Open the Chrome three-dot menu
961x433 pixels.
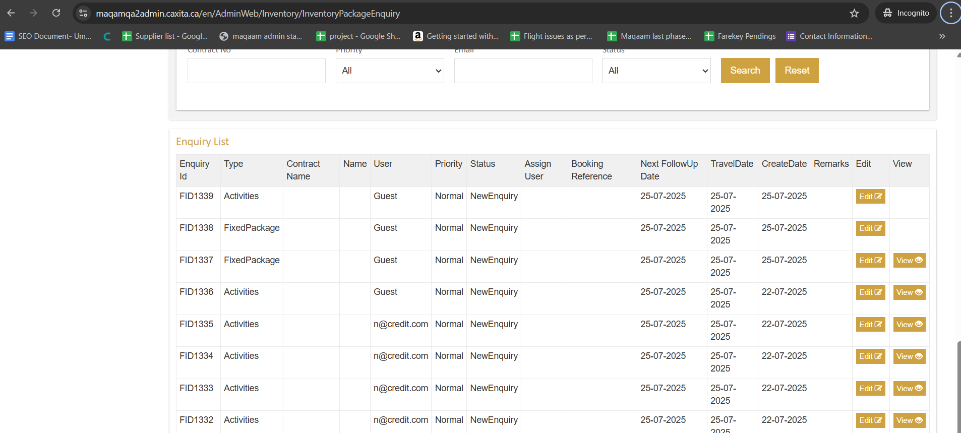click(x=951, y=13)
